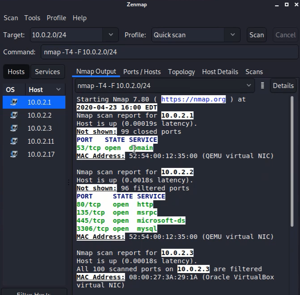The image size is (300, 295).
Task: Open the Profile dropdown arrow
Action: [232, 35]
